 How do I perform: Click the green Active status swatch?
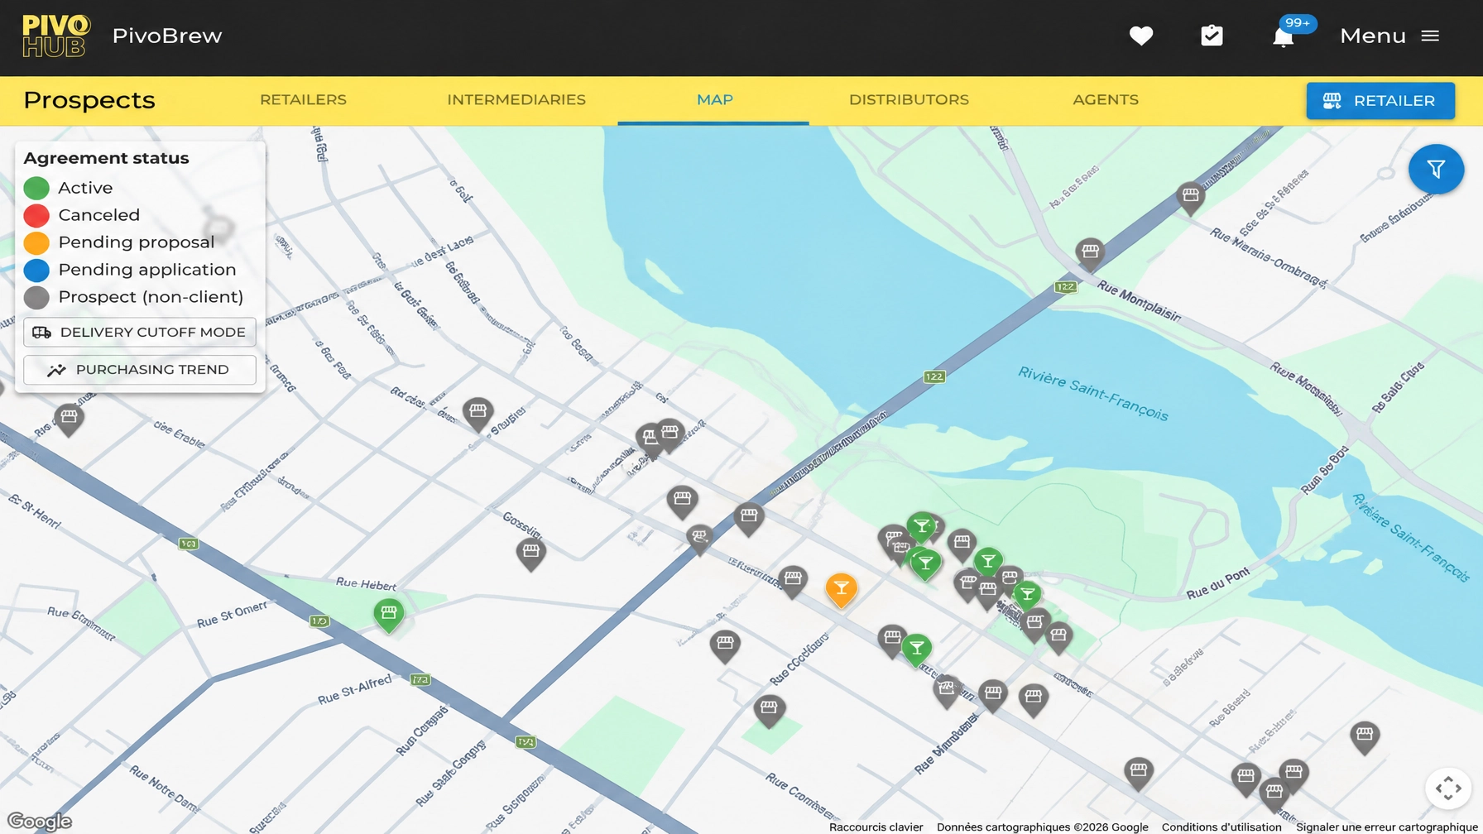[36, 189]
